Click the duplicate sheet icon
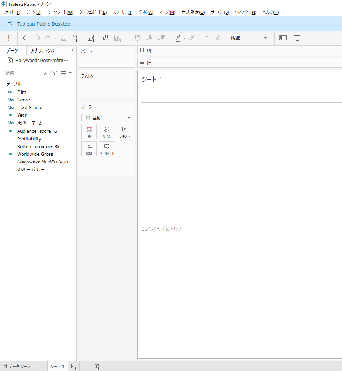The height and width of the screenshot is (371, 342). click(x=106, y=38)
